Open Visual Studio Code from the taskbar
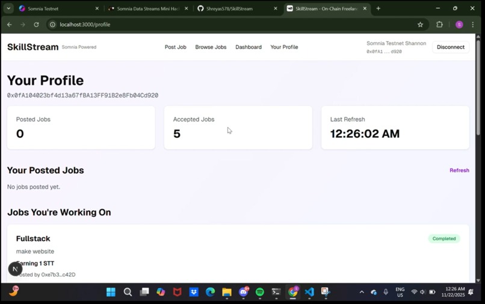Screen dimensions: 485x304 pos(309,292)
